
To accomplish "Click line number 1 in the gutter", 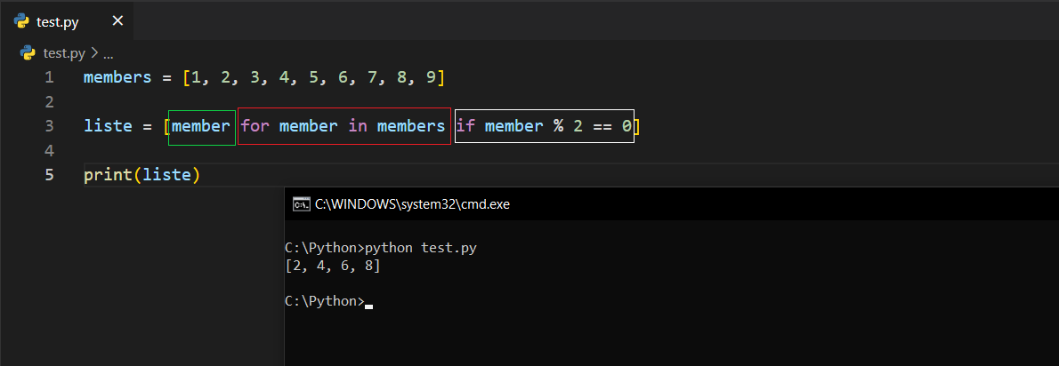I will [x=49, y=77].
